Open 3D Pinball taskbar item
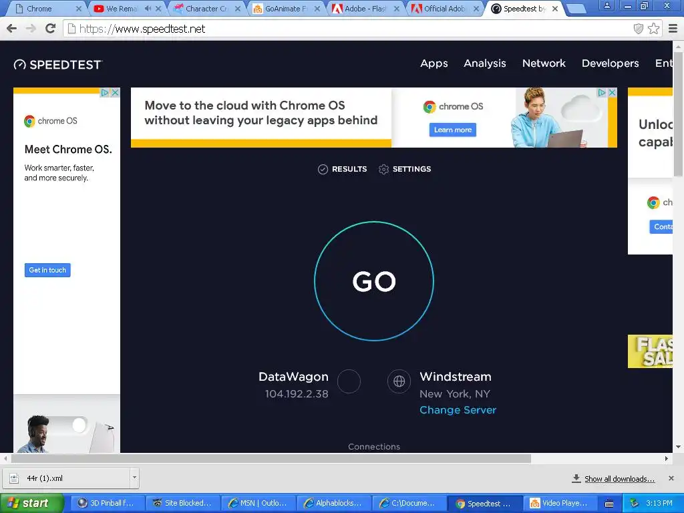 pyautogui.click(x=106, y=504)
